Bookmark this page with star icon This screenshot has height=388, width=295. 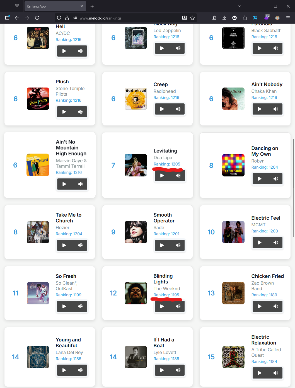click(192, 18)
